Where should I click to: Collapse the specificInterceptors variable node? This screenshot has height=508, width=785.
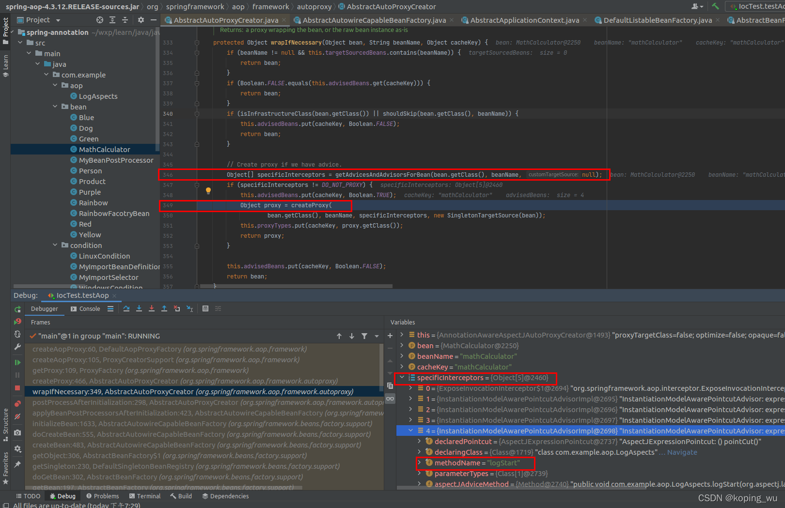[402, 377]
